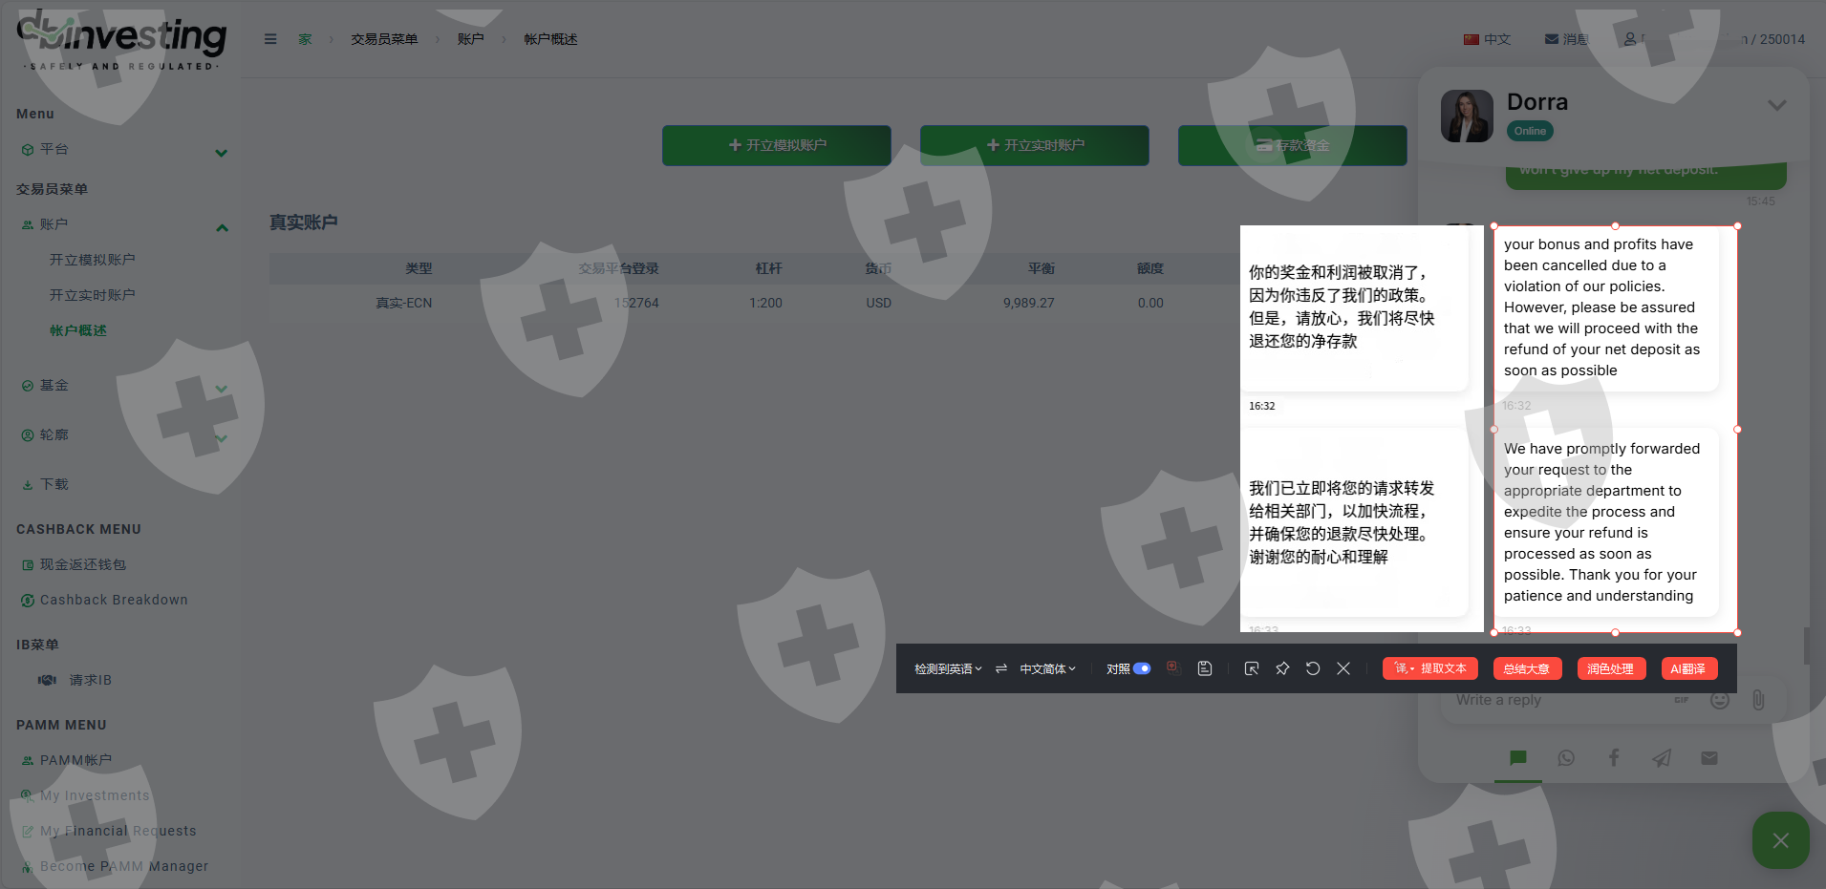
Task: Click the 9,989.27 balance value
Action: point(1029,303)
